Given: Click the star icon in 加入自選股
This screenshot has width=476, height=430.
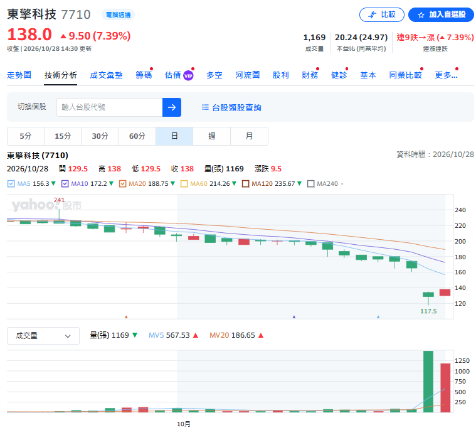Looking at the screenshot, I should [421, 15].
